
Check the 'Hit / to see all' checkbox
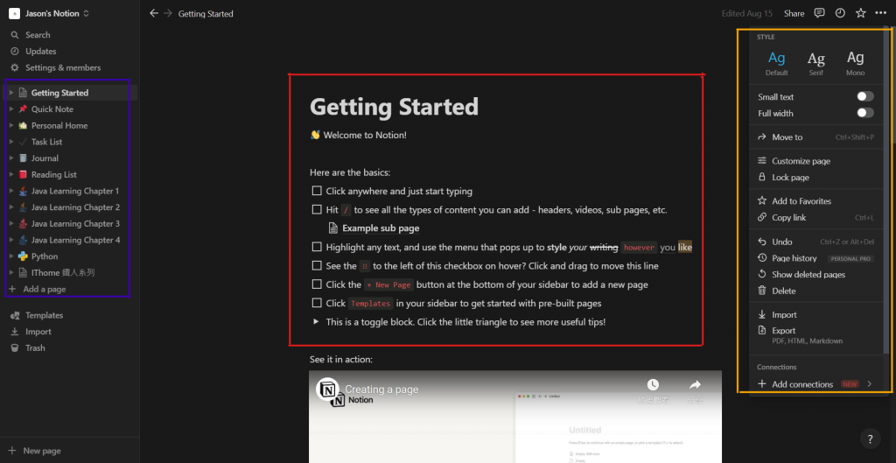coord(317,209)
